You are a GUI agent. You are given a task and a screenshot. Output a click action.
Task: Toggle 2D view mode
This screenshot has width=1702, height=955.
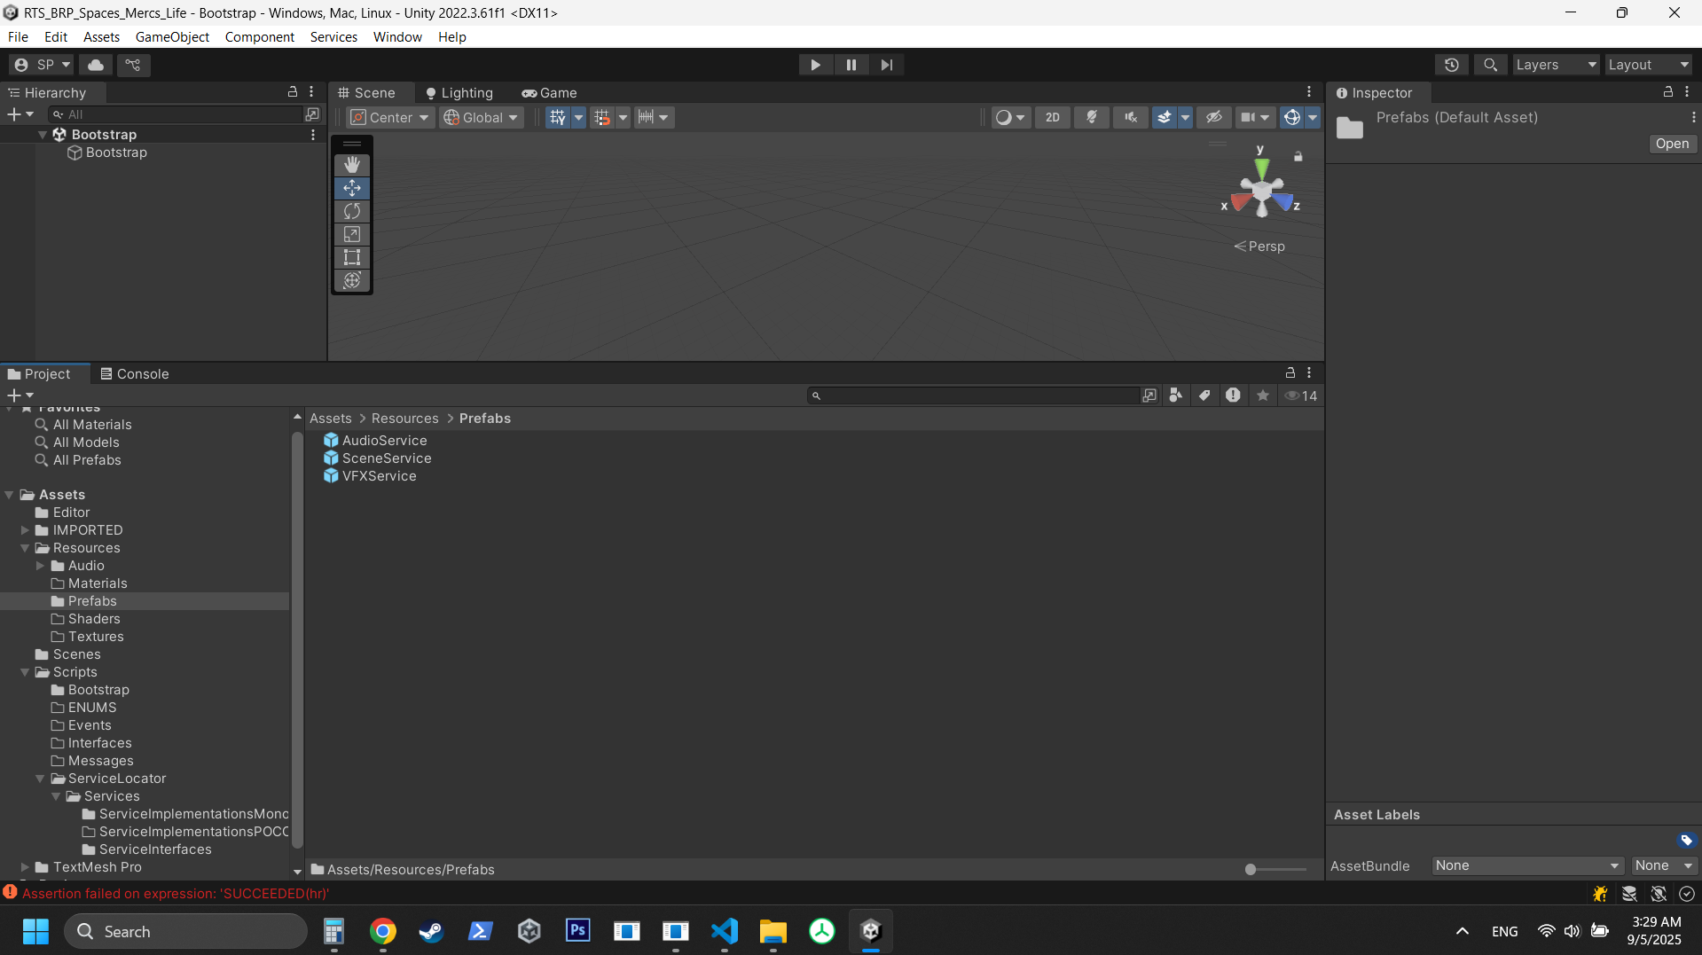(x=1053, y=117)
